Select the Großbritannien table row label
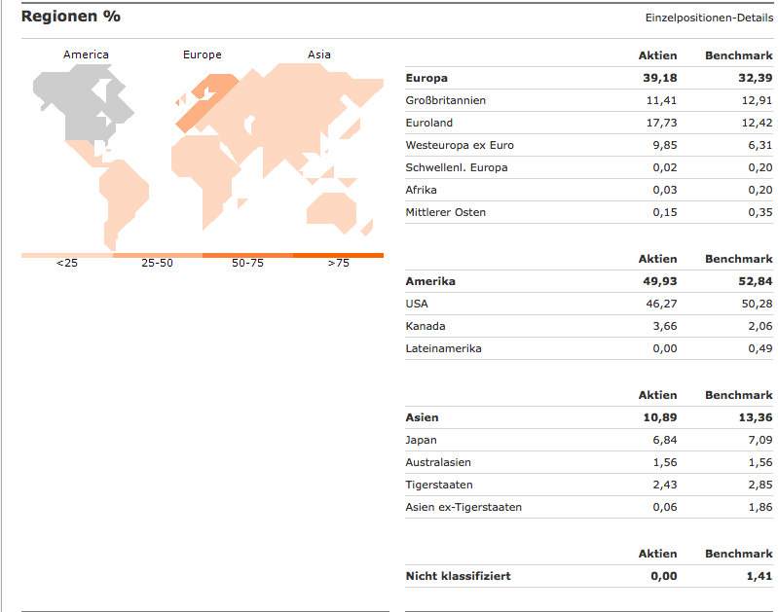The image size is (778, 612). point(445,100)
